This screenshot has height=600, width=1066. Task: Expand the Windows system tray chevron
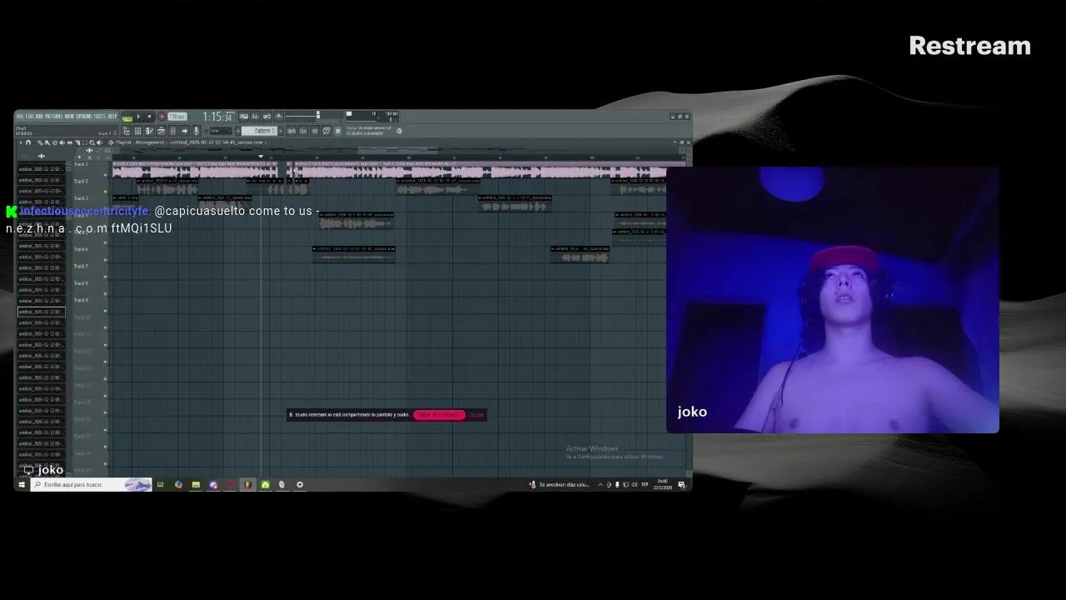[x=600, y=484]
